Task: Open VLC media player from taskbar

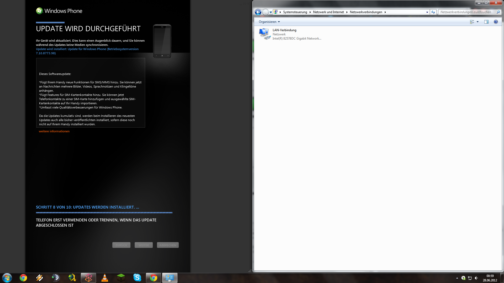Action: [105, 278]
